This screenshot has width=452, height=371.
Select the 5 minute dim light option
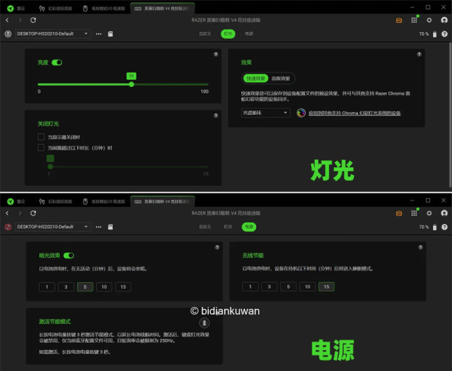tap(85, 287)
